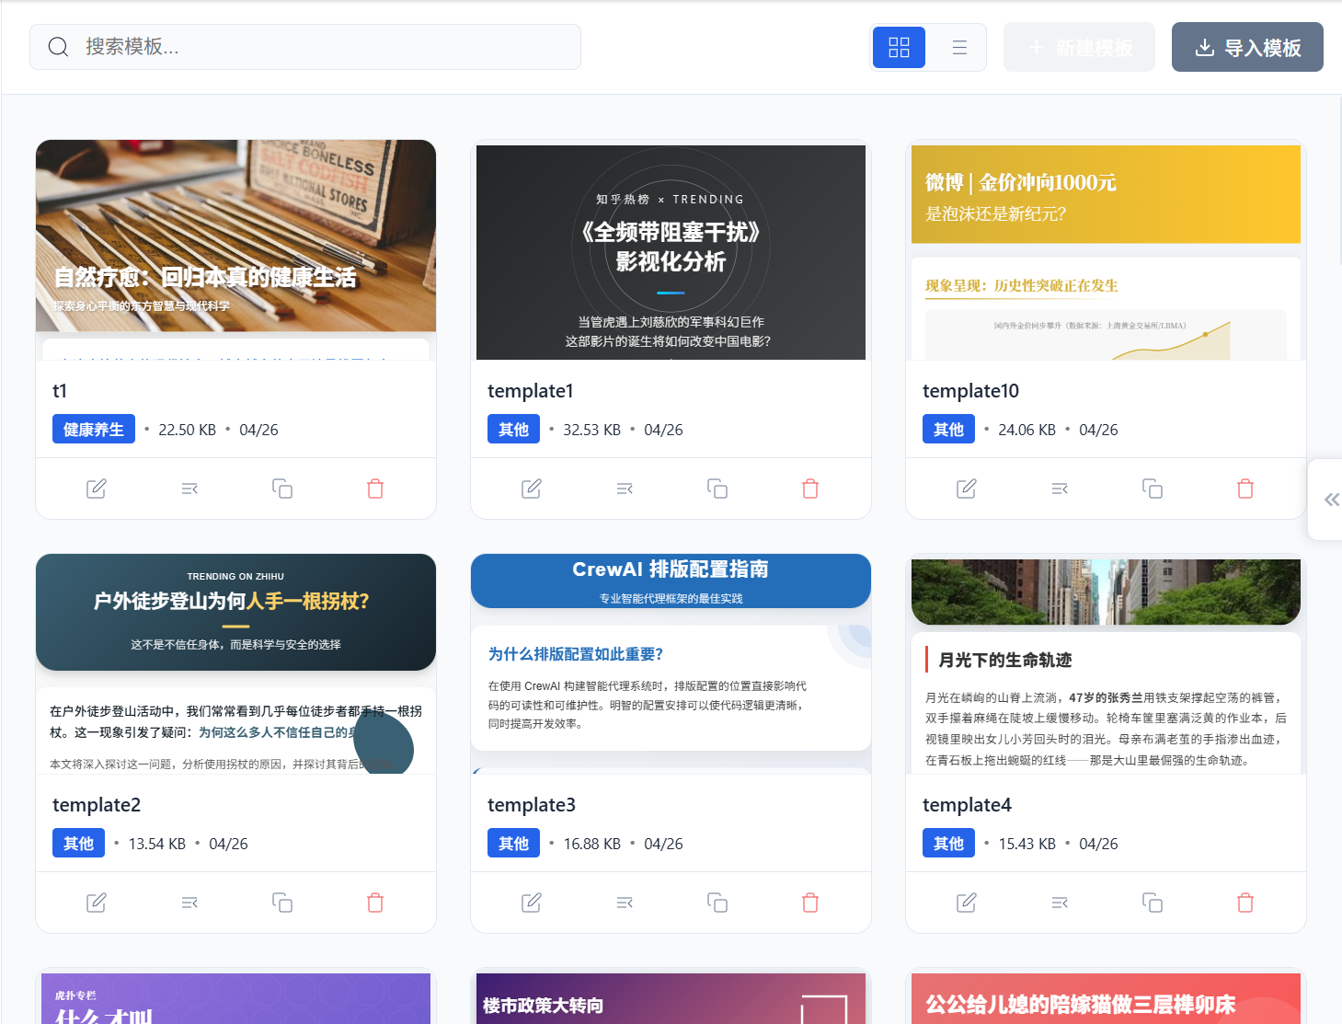Click the list-arrow icon for template4
The image size is (1342, 1024).
(1060, 903)
